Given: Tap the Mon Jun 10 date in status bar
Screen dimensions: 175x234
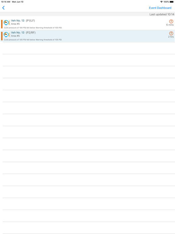Looking at the screenshot, I should 18,2.
